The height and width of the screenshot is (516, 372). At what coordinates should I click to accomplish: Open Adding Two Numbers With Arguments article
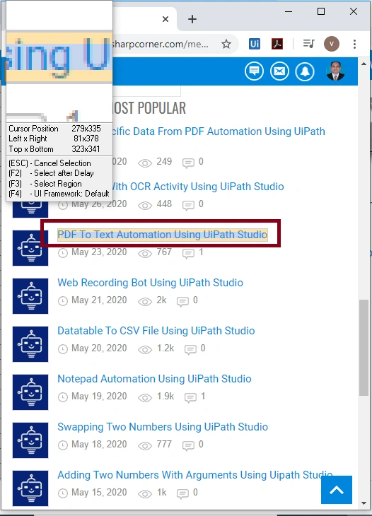point(195,475)
